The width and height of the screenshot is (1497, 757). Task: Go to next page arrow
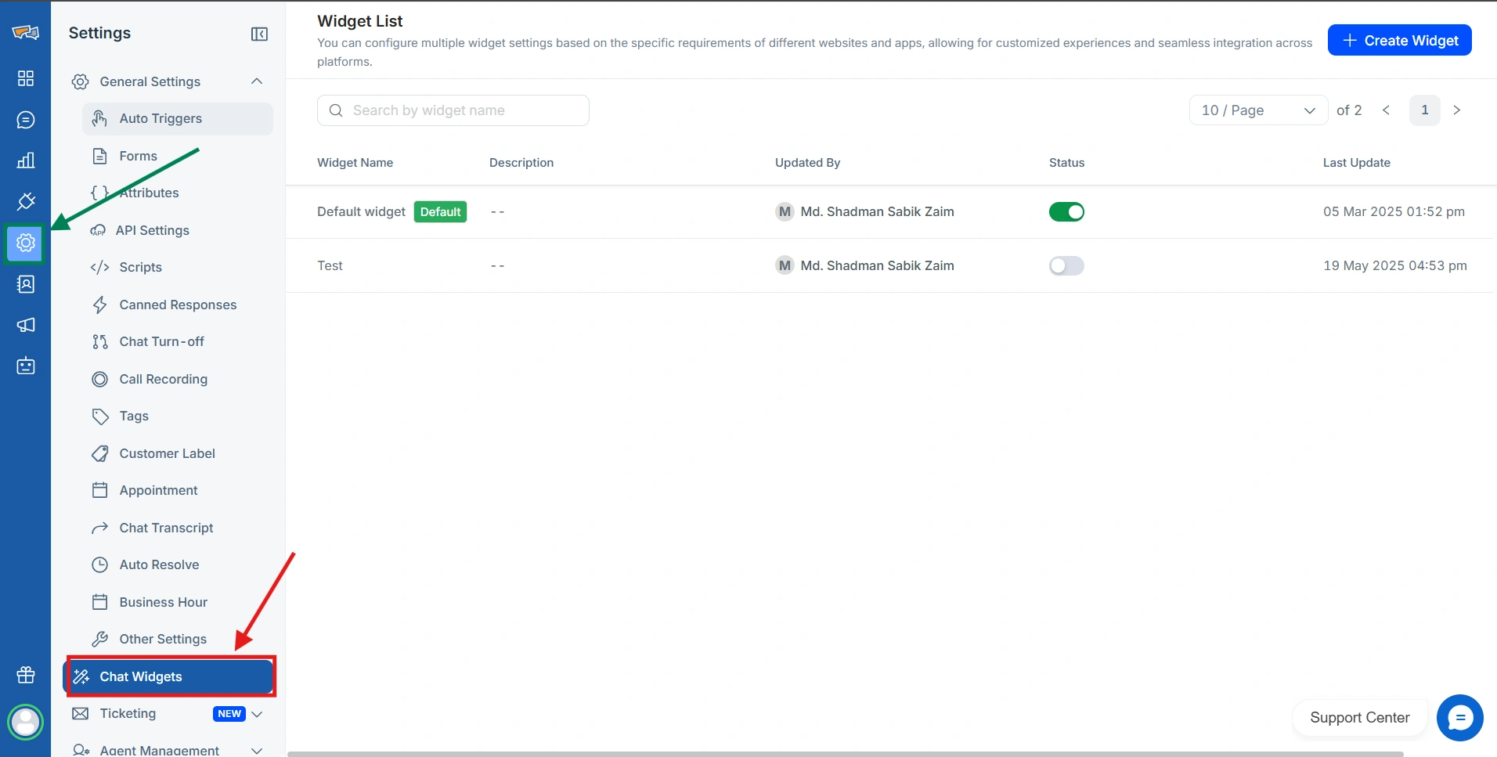tap(1456, 110)
